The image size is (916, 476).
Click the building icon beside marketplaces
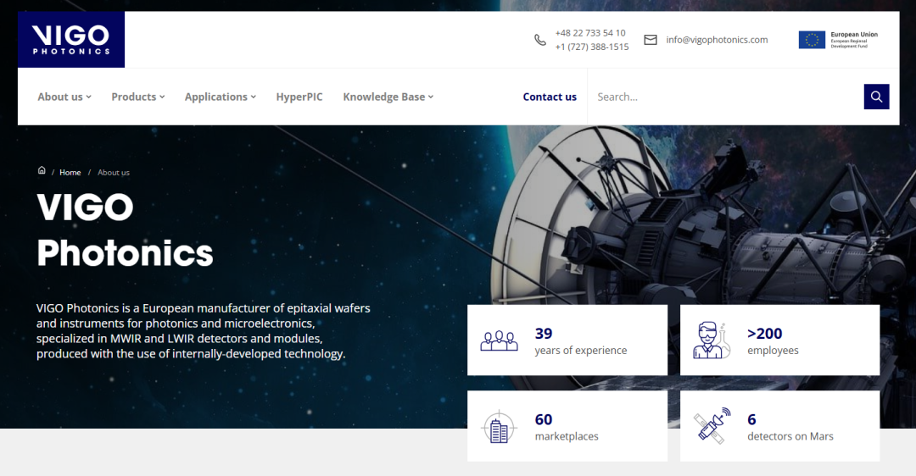tap(499, 427)
